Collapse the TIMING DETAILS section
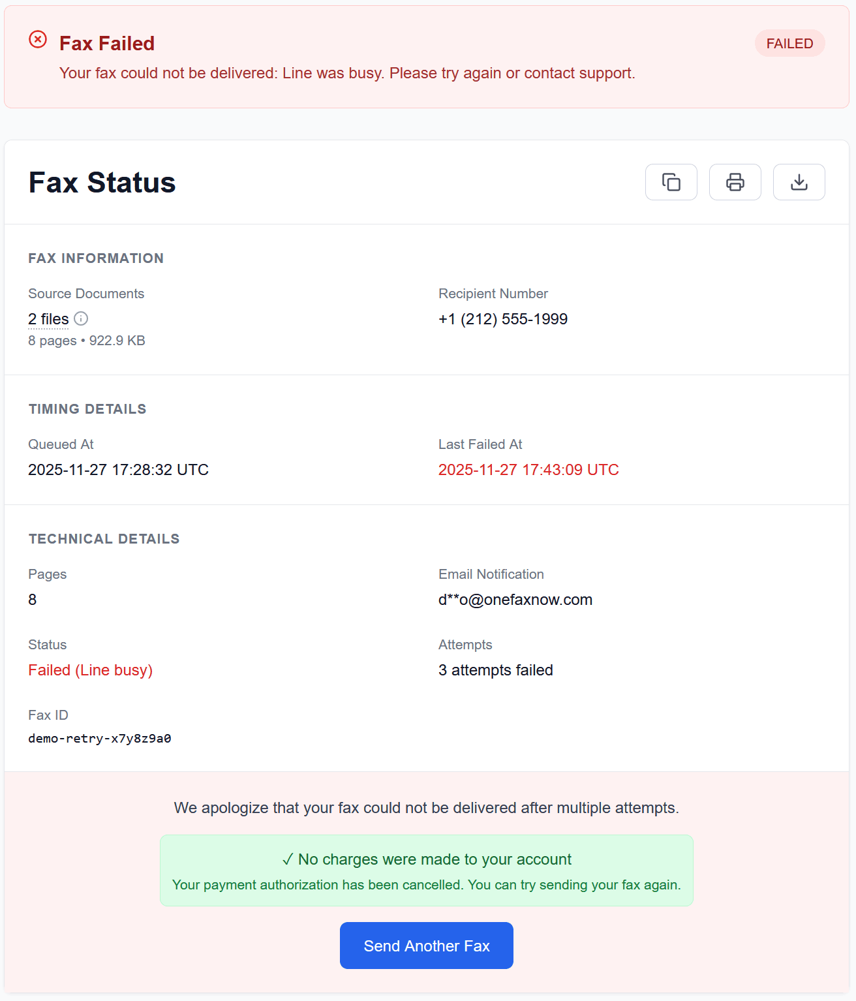Viewport: 856px width, 1001px height. point(87,409)
